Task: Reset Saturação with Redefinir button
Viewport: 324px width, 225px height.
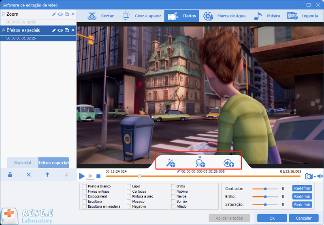Action: [302, 205]
